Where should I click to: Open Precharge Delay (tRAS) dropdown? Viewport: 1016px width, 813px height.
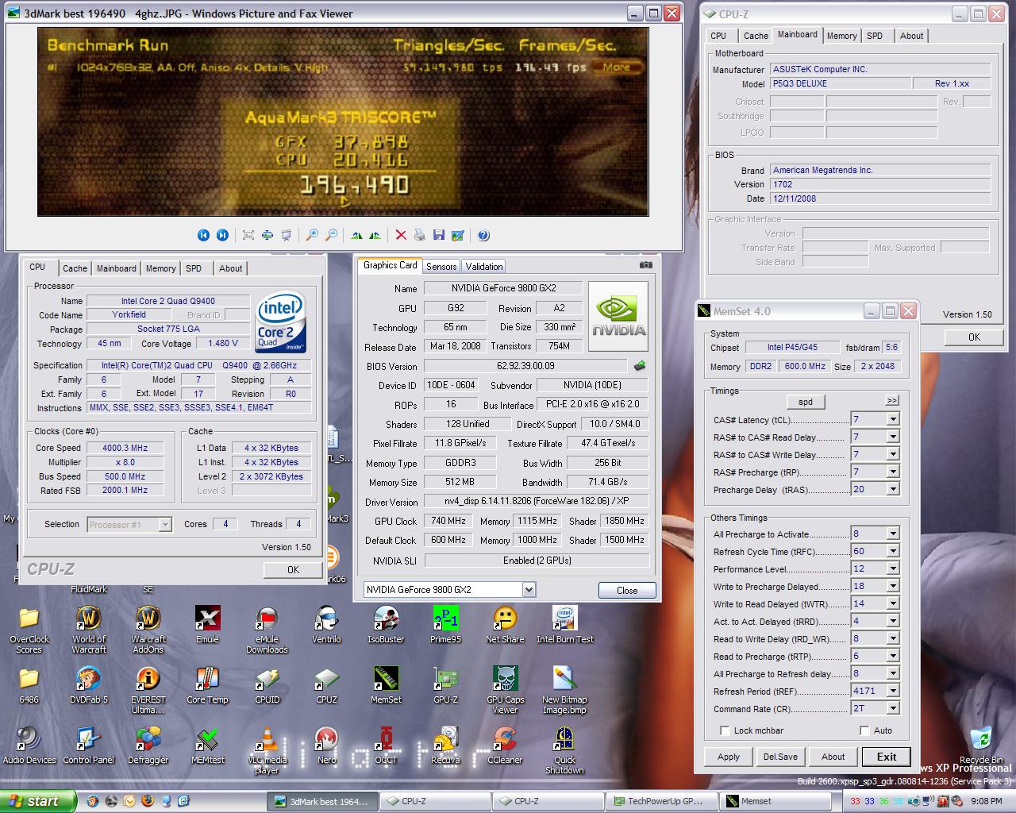[893, 489]
